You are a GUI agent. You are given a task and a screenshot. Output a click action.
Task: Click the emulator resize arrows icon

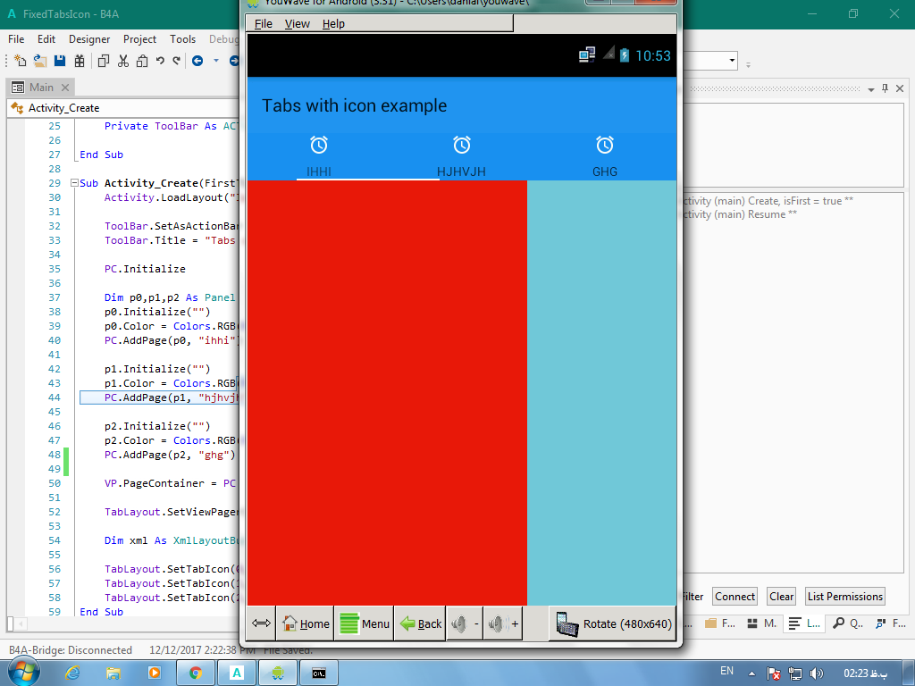pyautogui.click(x=261, y=623)
